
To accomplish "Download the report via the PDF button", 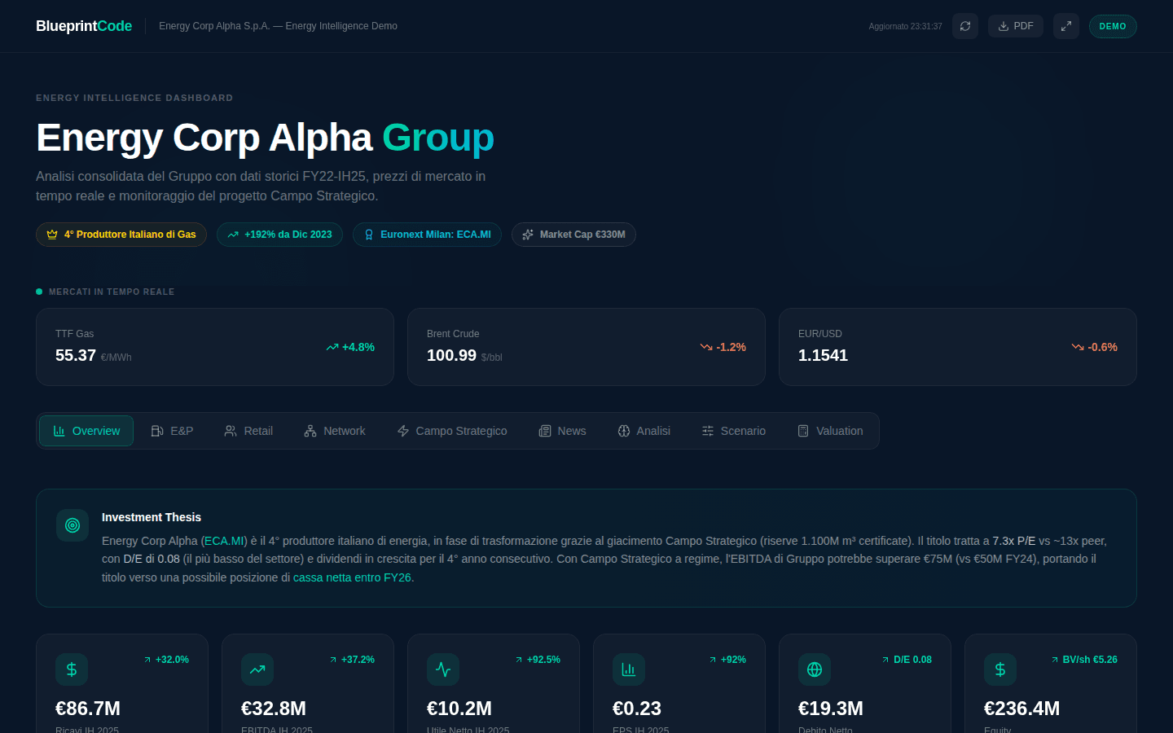I will pyautogui.click(x=1015, y=26).
